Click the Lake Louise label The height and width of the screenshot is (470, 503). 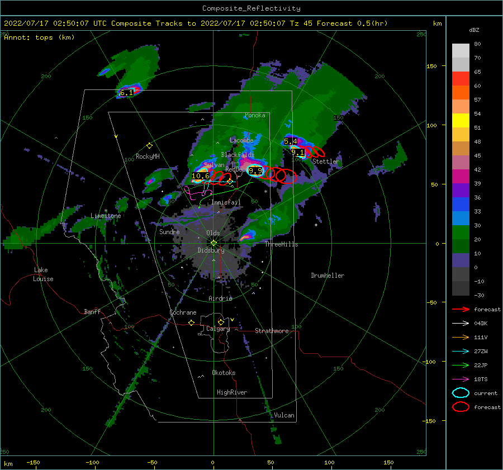(43, 274)
